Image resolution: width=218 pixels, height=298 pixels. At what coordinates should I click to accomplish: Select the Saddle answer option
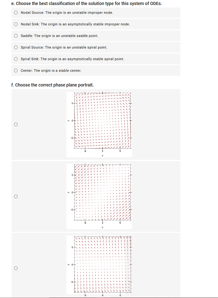click(x=16, y=36)
